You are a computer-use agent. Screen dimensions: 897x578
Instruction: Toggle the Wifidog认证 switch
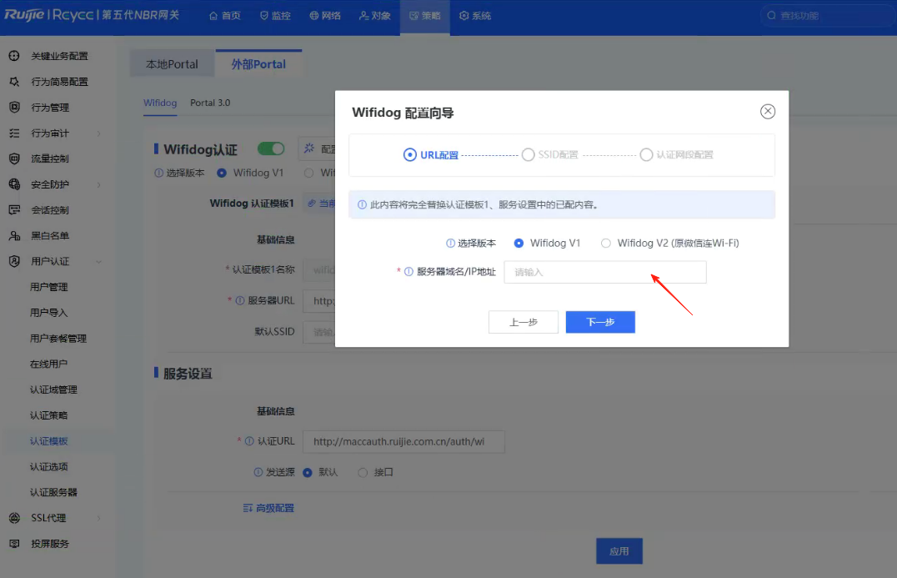[271, 149]
